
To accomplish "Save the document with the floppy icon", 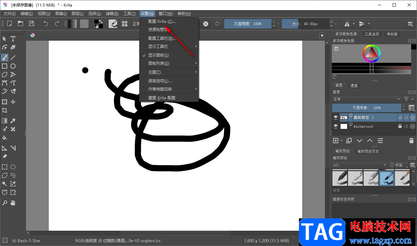I will click(32, 23).
